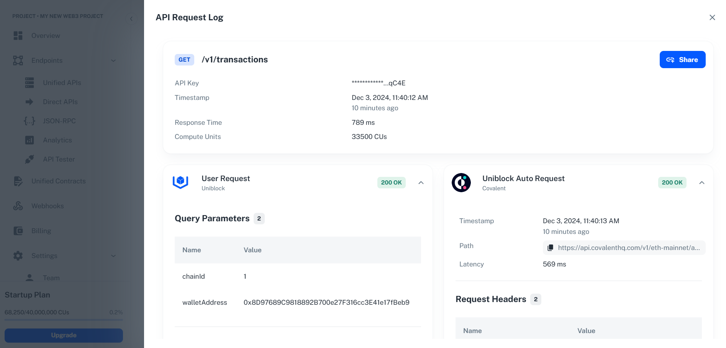The image size is (726, 348).
Task: Open Unified Contracts in the sidebar
Action: pos(59,181)
